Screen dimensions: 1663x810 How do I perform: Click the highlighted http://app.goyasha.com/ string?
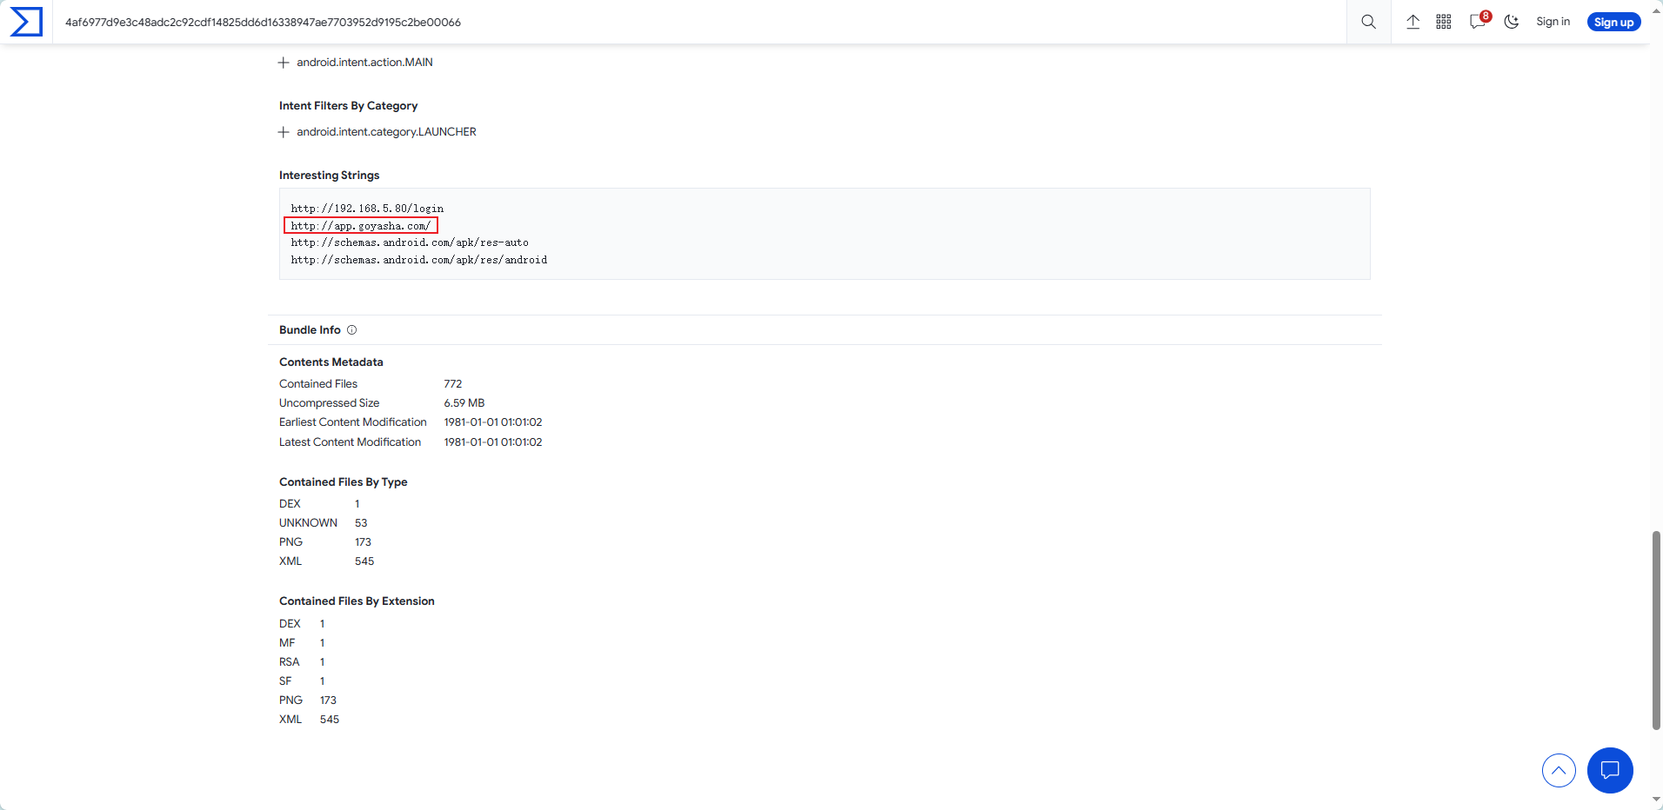click(x=360, y=226)
